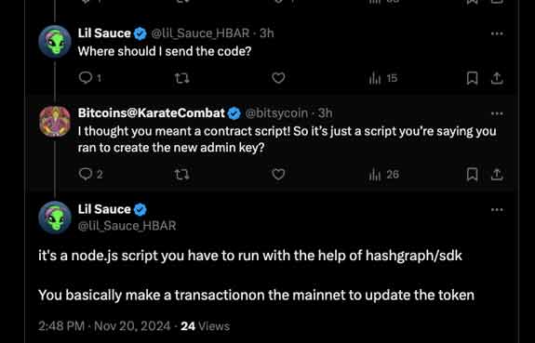Open Bitcoins@KarateCombat profile avatar
The image size is (535, 343).
(55, 122)
